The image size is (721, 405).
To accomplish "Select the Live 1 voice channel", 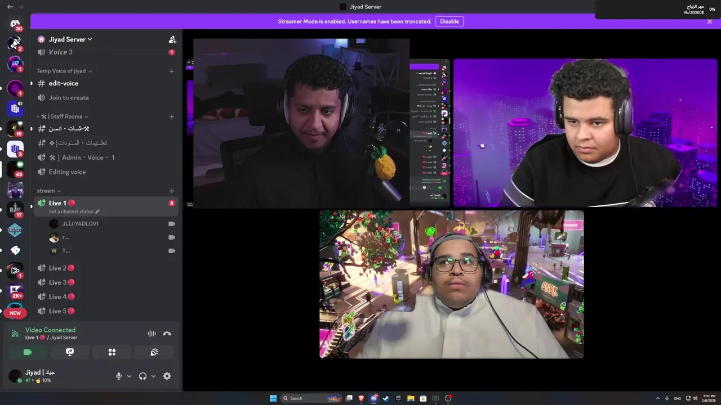I will click(106, 206).
